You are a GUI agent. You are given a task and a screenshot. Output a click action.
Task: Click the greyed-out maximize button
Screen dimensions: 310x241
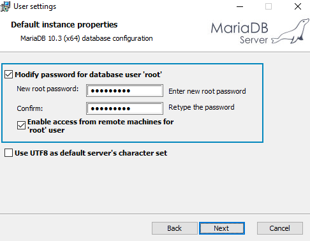269,6
